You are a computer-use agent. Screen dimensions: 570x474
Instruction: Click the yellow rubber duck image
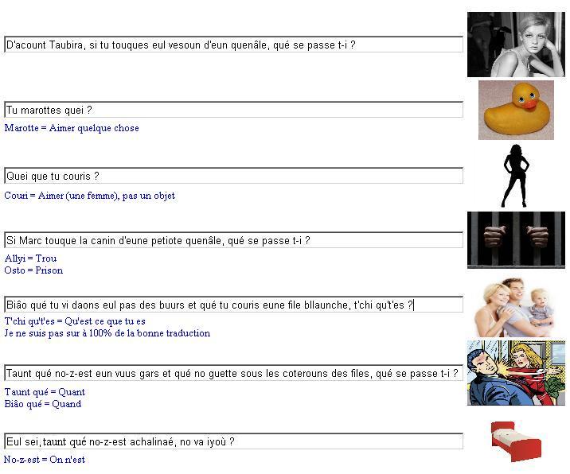(516, 110)
